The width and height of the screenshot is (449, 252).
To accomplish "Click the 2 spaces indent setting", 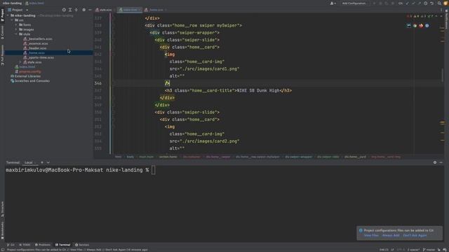I will [413, 250].
